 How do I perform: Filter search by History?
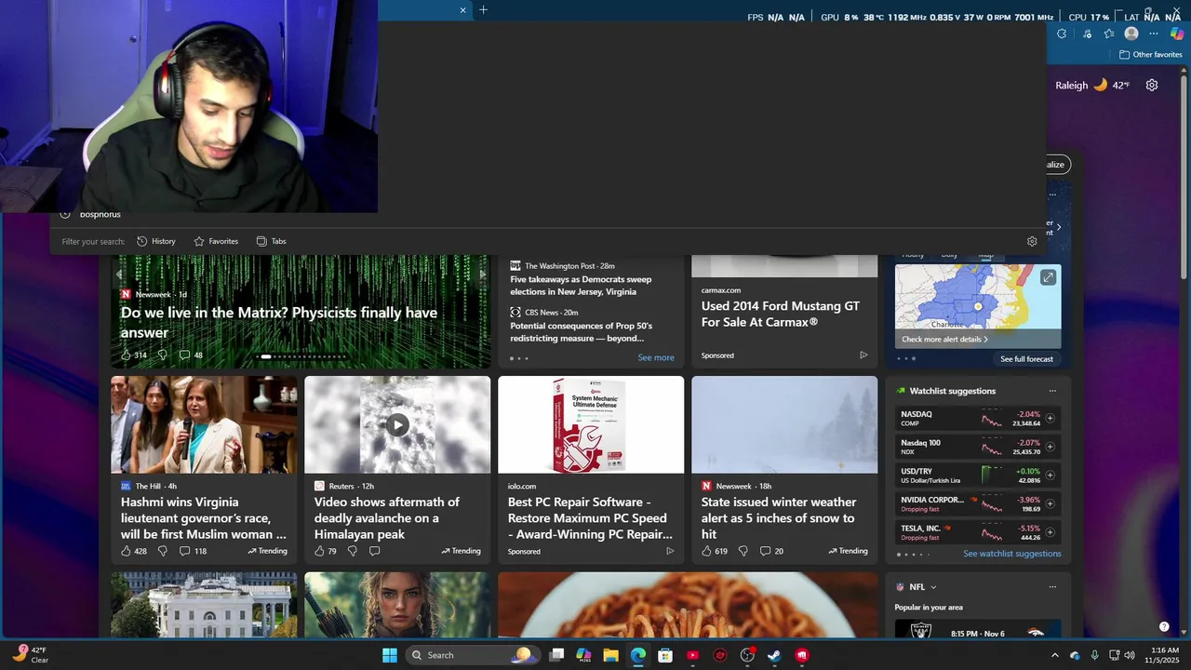pos(156,241)
